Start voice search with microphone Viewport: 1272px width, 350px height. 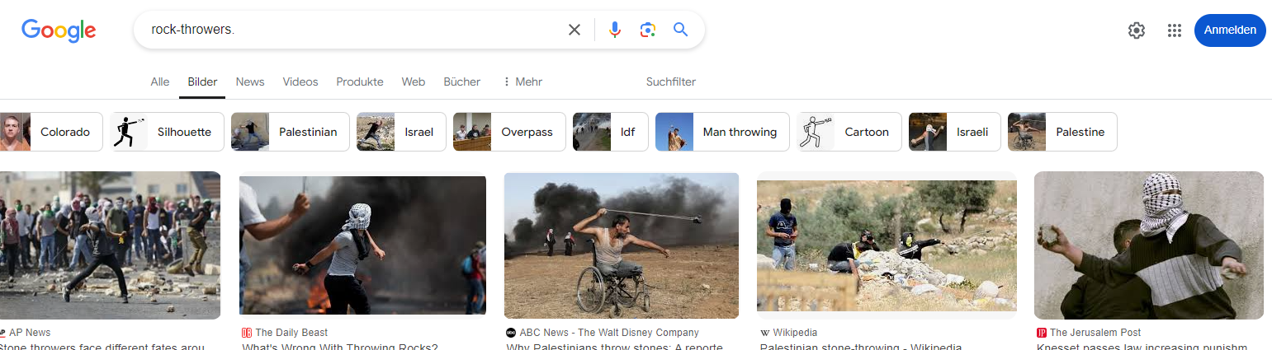click(614, 30)
